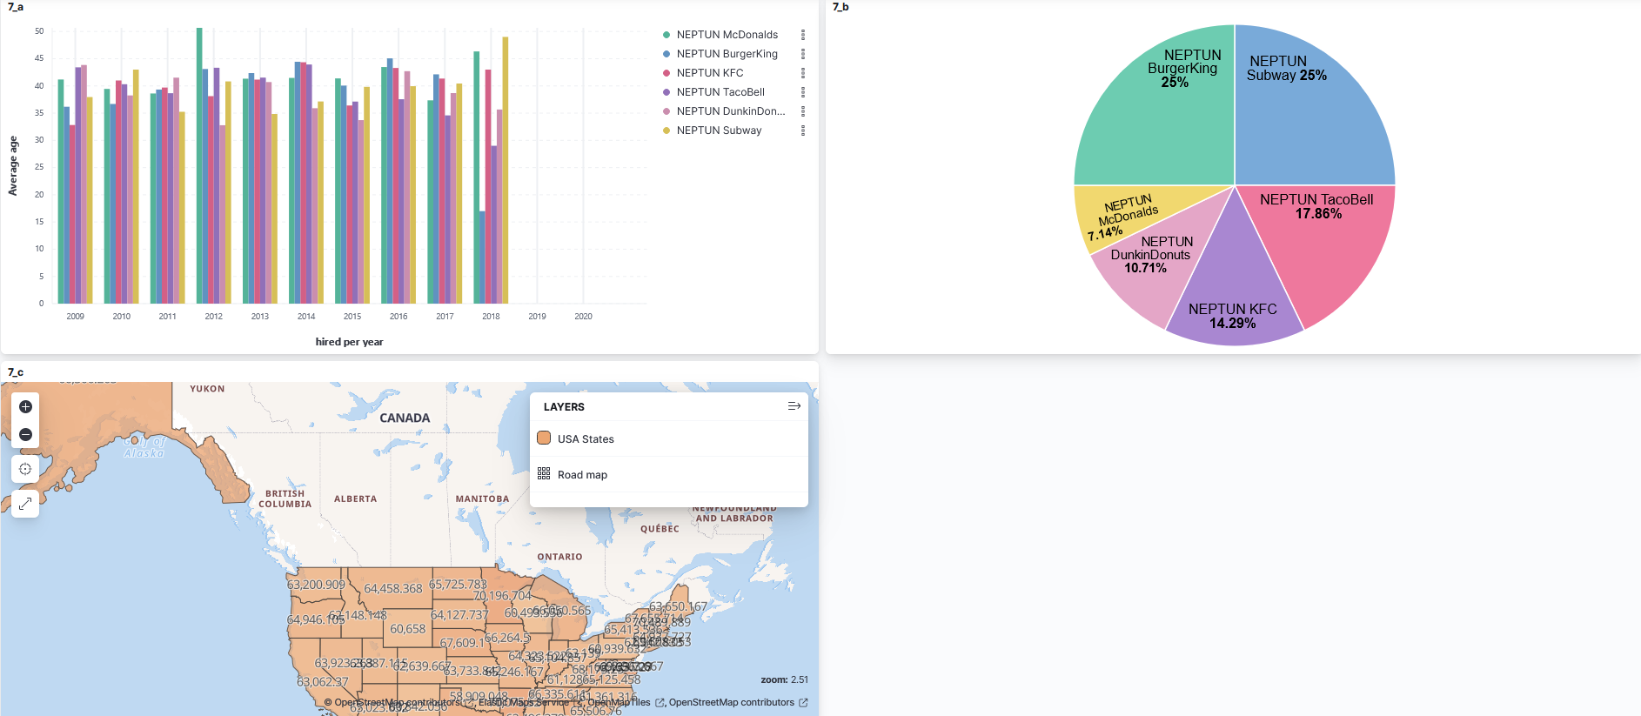
Task: Click the MANITOBA map label
Action: (482, 499)
